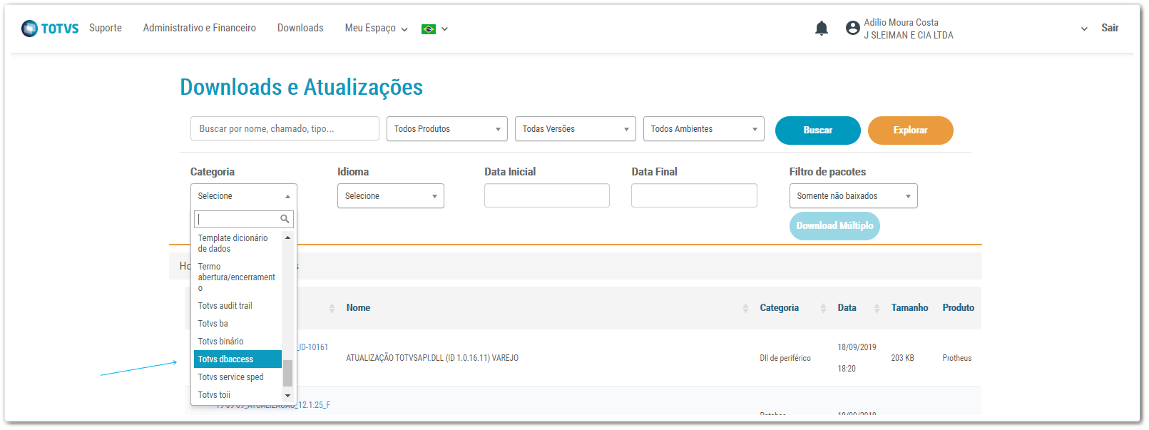Viewport: 1149px width, 430px height.
Task: Click the Data Inicial date field
Action: [547, 195]
